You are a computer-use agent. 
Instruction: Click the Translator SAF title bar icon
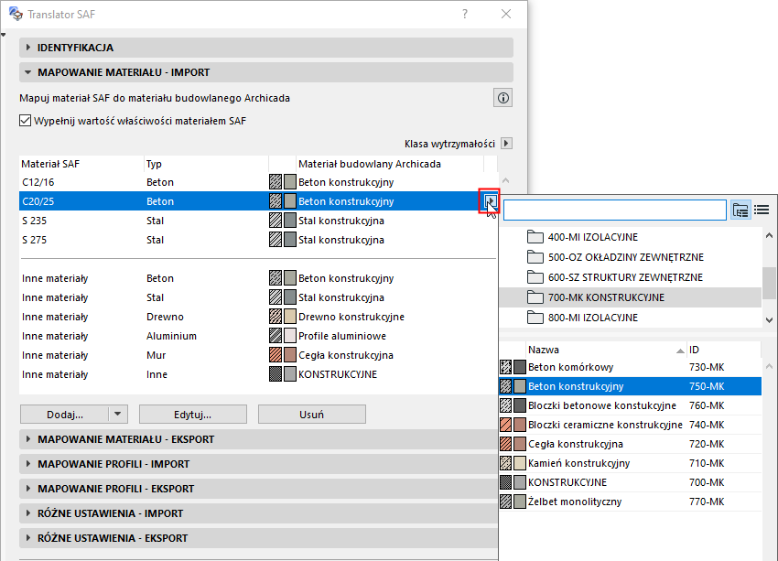coord(16,14)
